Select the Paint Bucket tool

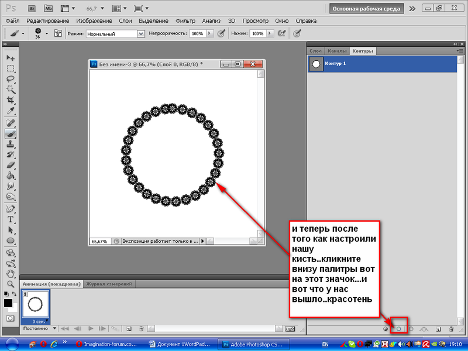pyautogui.click(x=11, y=175)
